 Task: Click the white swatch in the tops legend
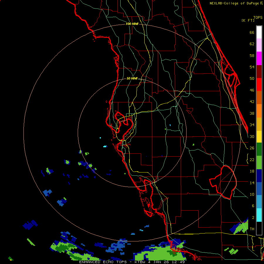tap(259, 32)
